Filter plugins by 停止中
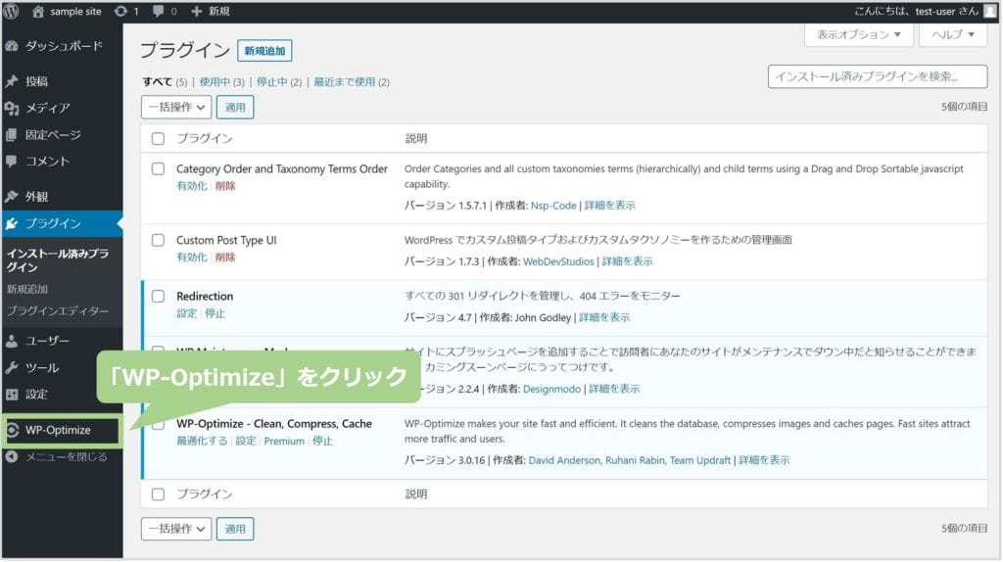1003x562 pixels. (x=272, y=82)
